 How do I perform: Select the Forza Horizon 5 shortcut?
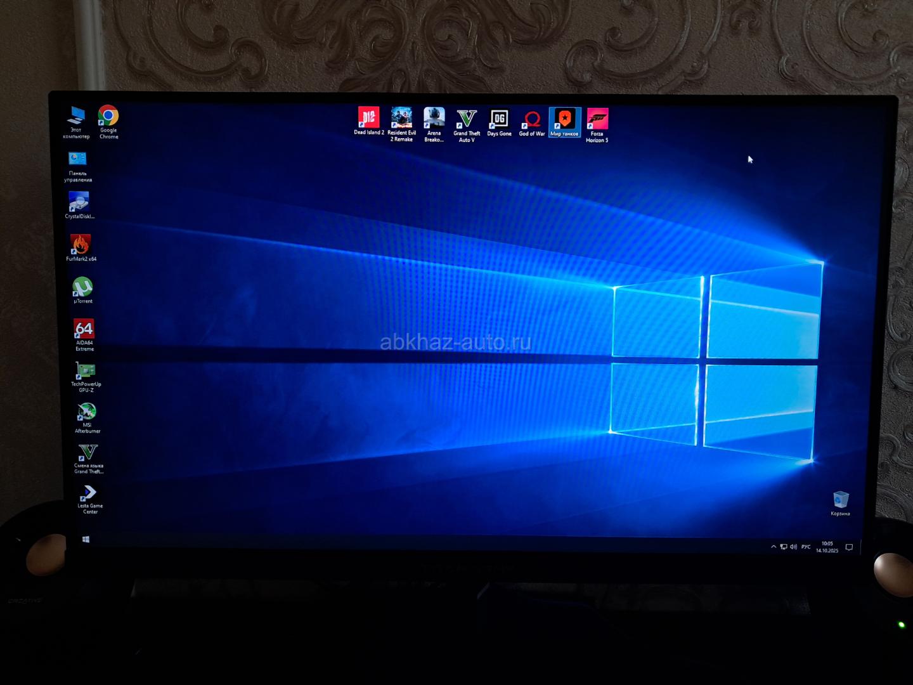597,120
